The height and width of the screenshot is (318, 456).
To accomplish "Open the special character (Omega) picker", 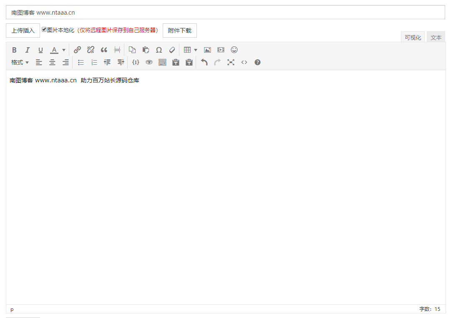I will (x=159, y=50).
